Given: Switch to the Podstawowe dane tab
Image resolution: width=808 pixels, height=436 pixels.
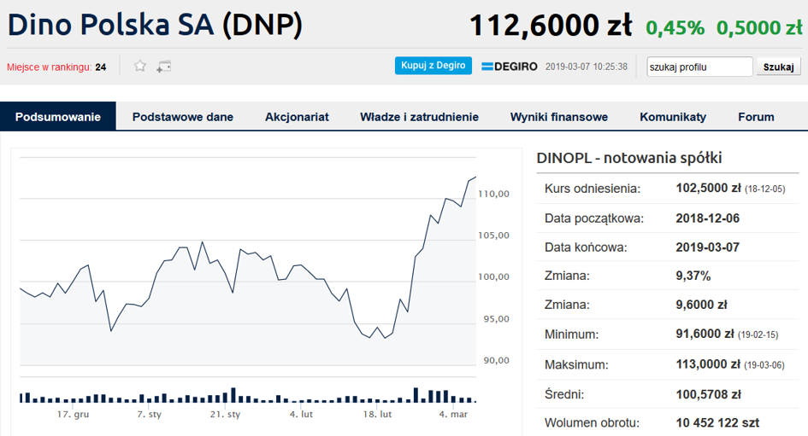Looking at the screenshot, I should pos(183,117).
